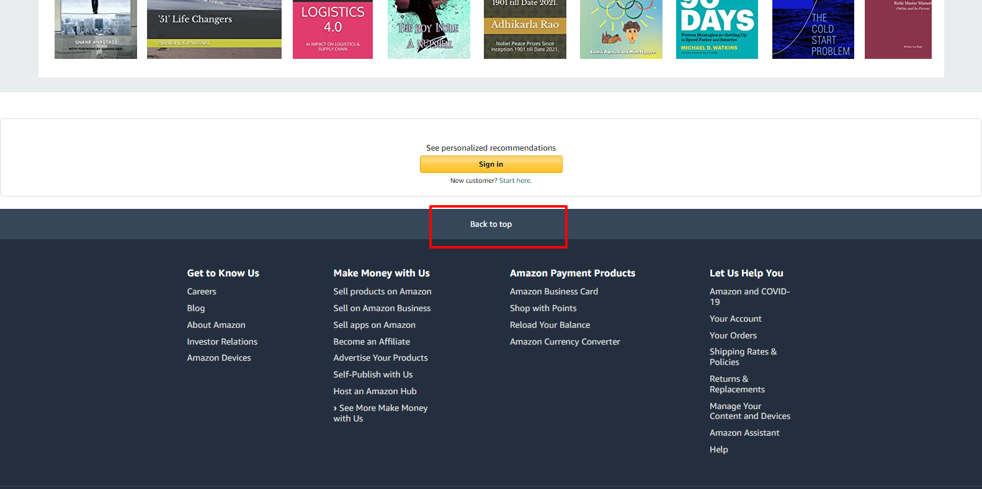View the Reiki Master Manual book cover
The height and width of the screenshot is (489, 982).
[x=898, y=29]
